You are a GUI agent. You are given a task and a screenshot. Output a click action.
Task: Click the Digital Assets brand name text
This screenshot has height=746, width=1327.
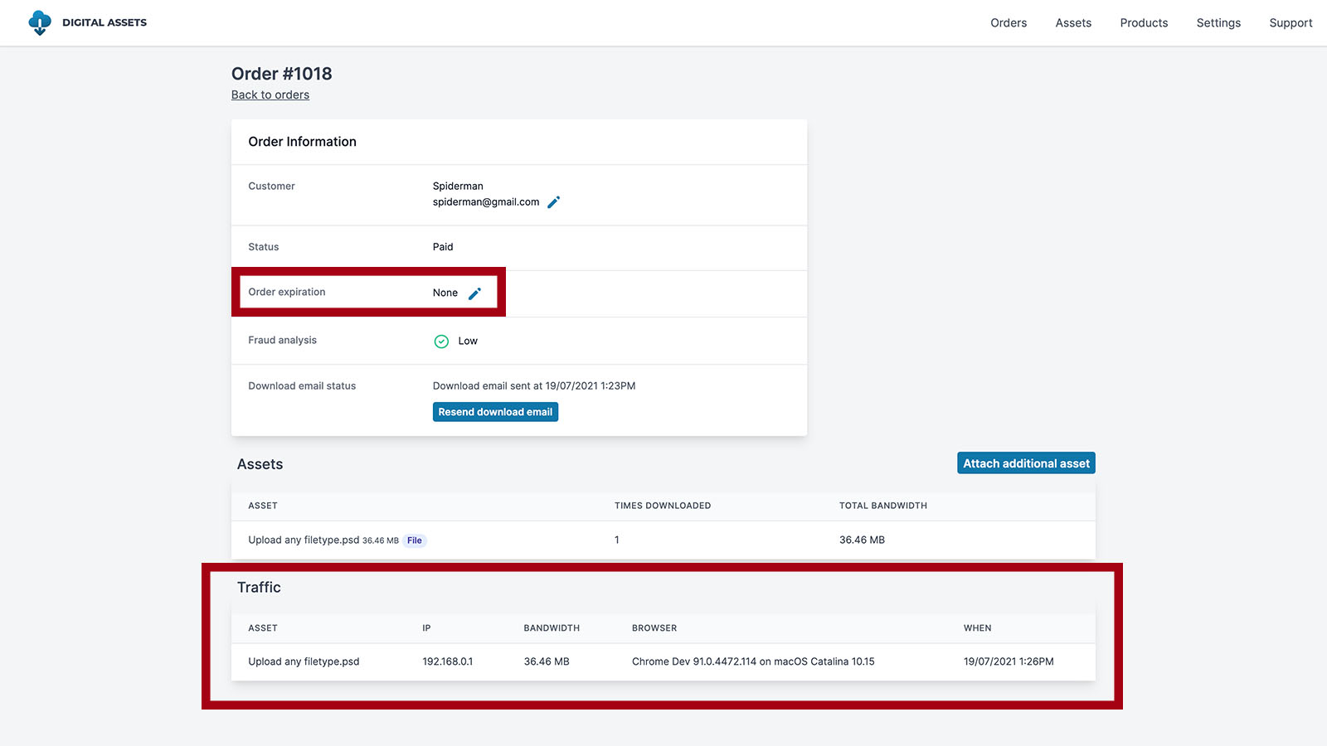(x=105, y=23)
